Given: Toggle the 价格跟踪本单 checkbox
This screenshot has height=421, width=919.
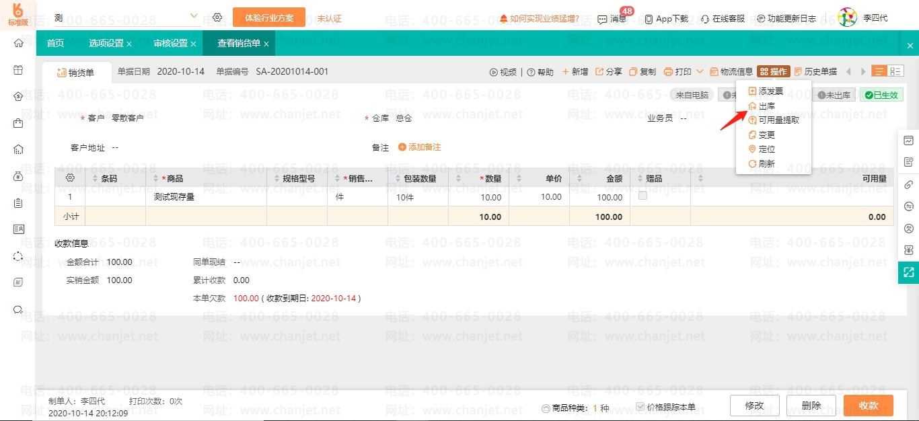Looking at the screenshot, I should 640,406.
